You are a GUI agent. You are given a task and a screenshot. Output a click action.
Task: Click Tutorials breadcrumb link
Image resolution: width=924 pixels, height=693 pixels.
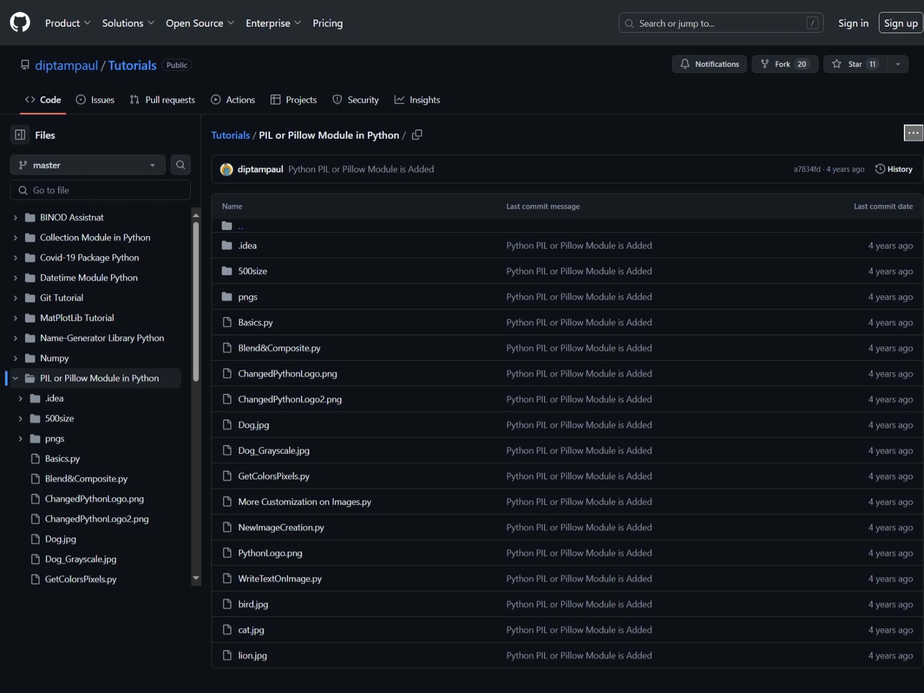[x=230, y=135]
